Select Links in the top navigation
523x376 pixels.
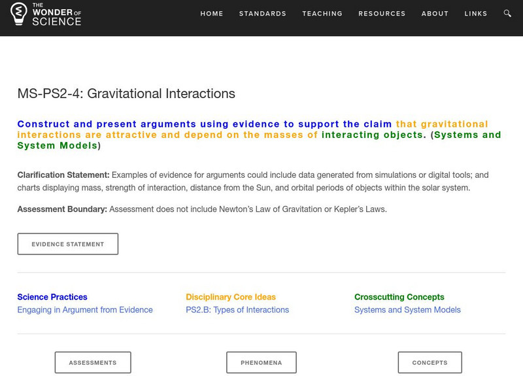click(476, 14)
